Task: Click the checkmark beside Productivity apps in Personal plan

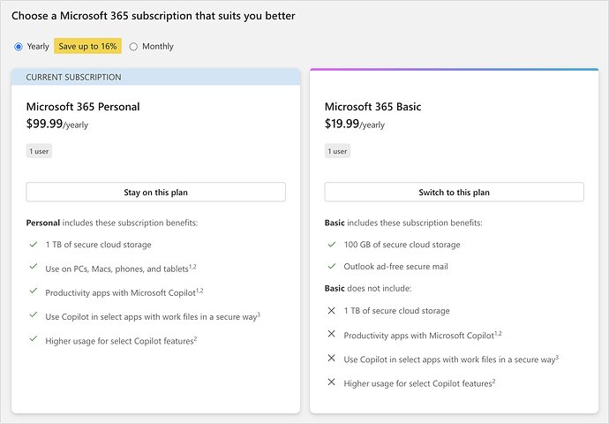Action: (x=34, y=291)
